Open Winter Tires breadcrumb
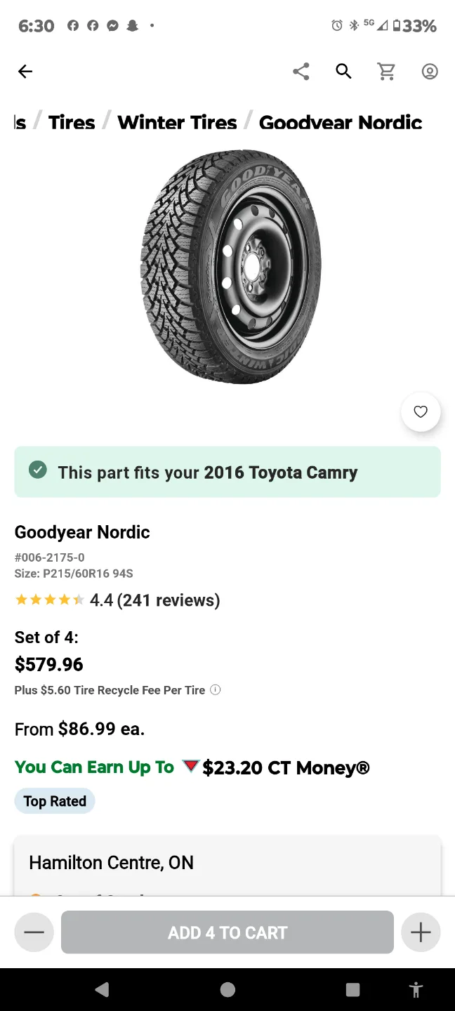Screen dimensions: 455x1011 click(177, 122)
